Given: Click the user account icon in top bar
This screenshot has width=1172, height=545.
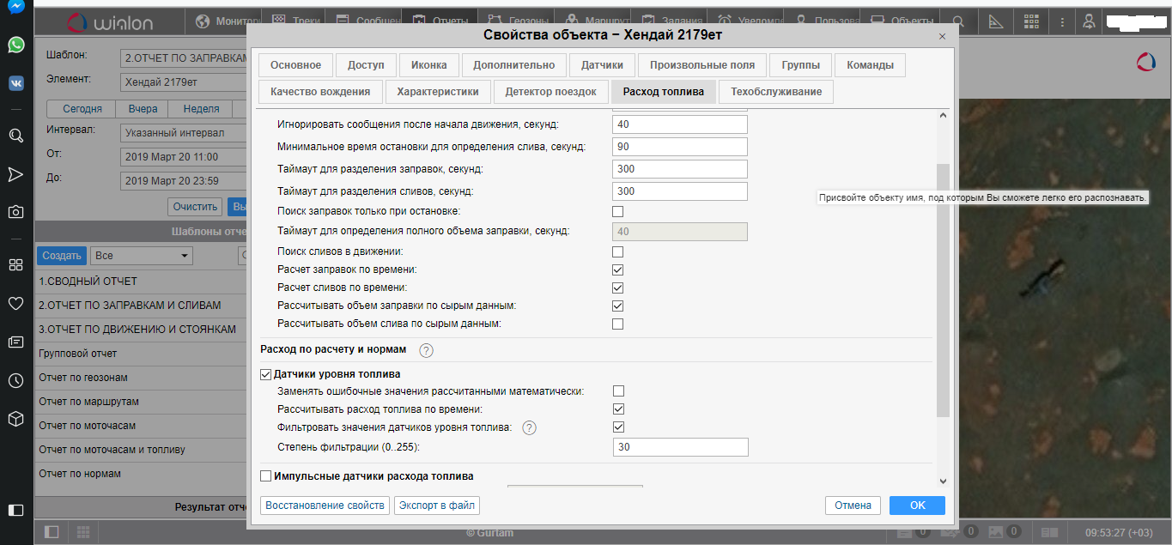Looking at the screenshot, I should [x=1089, y=21].
